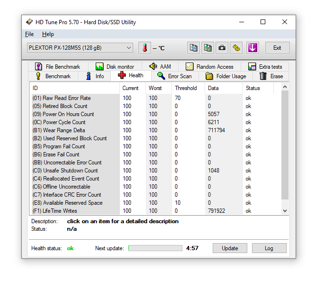This screenshot has width=316, height=281.
Task: Switch to the AAM tab
Action: pos(160,66)
